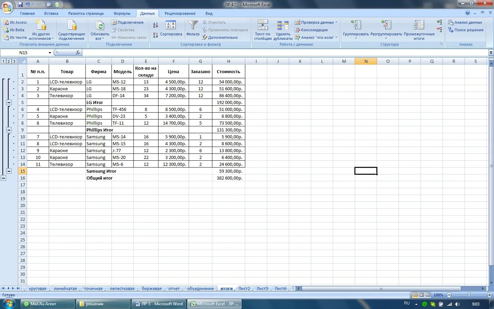494x309 pixels.
Task: Switch to sheet Лист2
Action: tap(244, 288)
